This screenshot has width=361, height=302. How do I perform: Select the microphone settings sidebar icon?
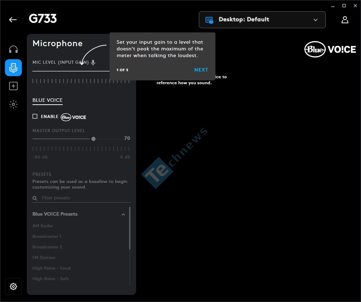click(x=13, y=68)
